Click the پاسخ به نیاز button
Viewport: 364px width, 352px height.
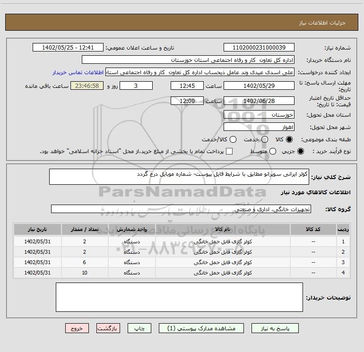coord(275,328)
